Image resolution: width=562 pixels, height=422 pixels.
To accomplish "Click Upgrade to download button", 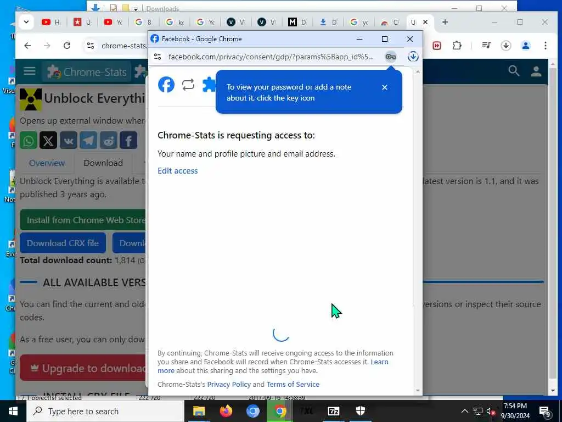I will [84, 368].
